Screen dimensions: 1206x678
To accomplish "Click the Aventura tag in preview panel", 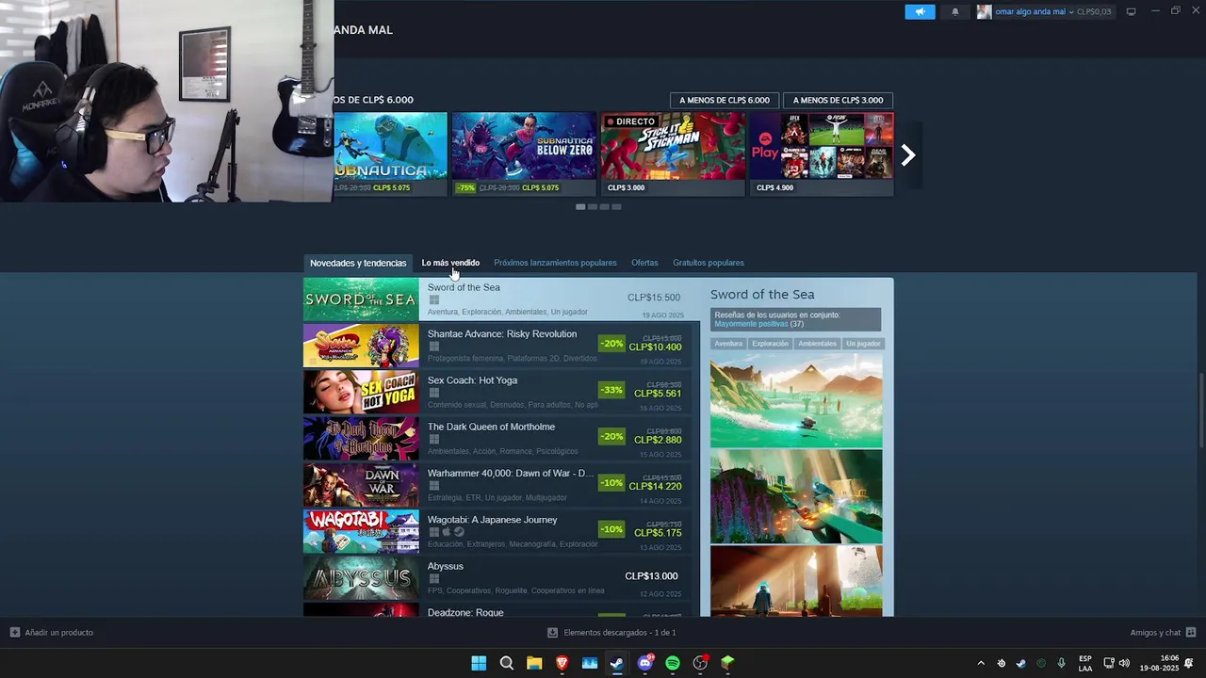I will (x=728, y=344).
